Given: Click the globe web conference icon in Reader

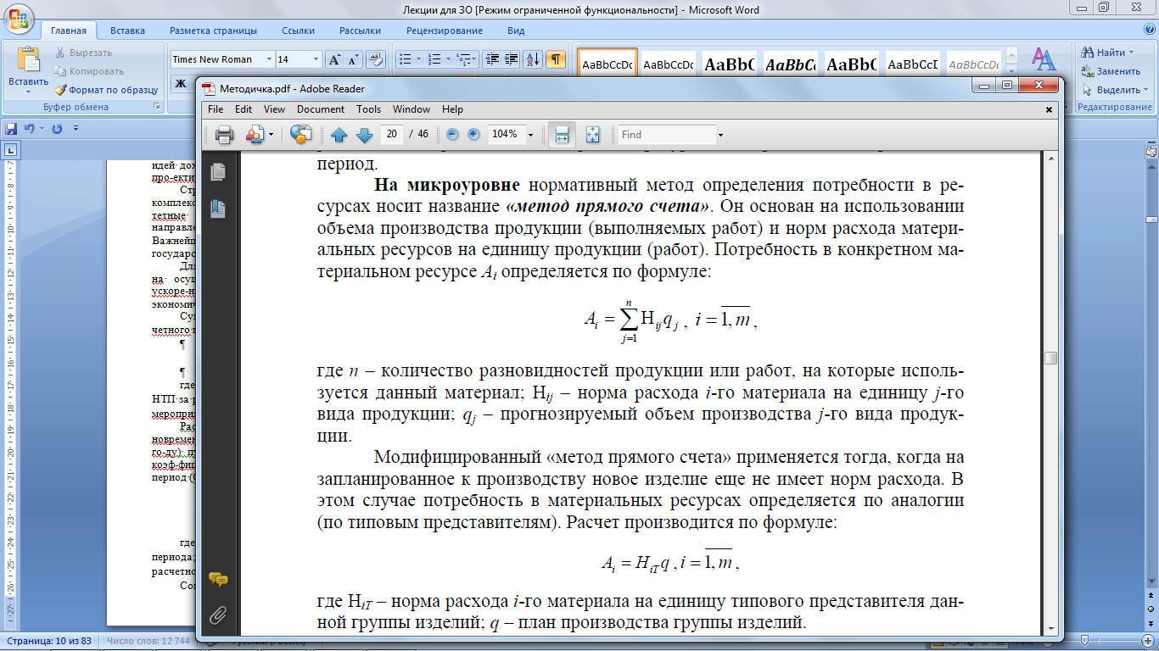Looking at the screenshot, I should coord(301,135).
